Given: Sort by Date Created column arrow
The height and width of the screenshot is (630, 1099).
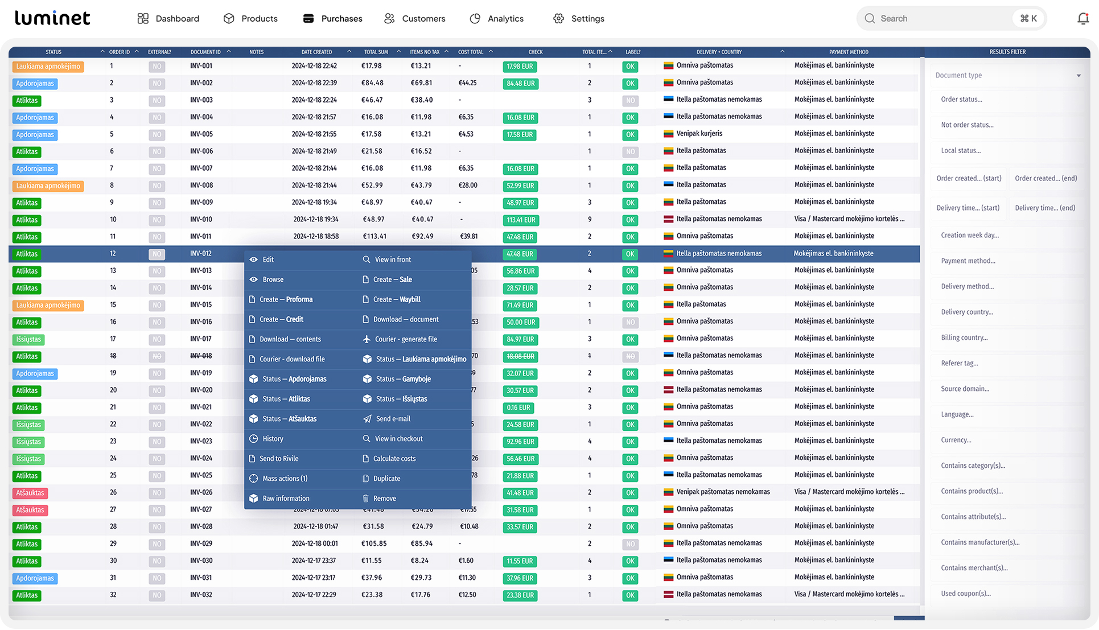Looking at the screenshot, I should (349, 52).
